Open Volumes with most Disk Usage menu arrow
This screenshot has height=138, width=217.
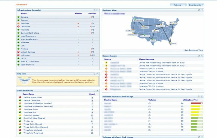202,97
